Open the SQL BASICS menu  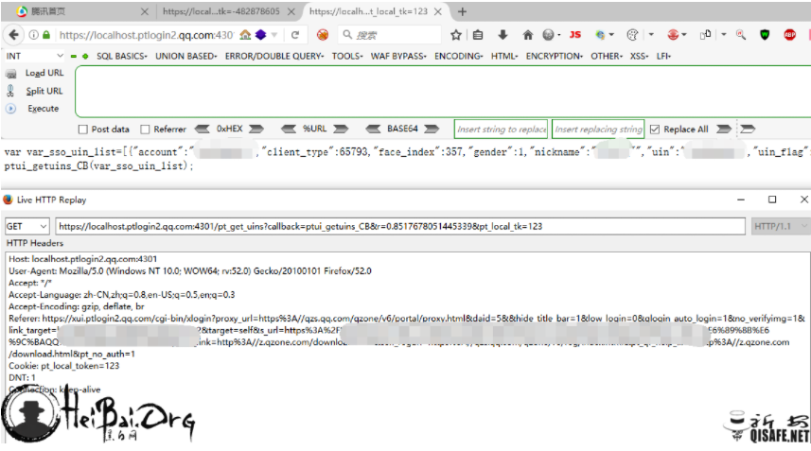click(x=121, y=56)
